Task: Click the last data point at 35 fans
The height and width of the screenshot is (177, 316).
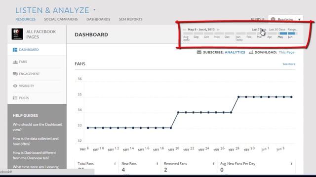Action: pyautogui.click(x=291, y=97)
